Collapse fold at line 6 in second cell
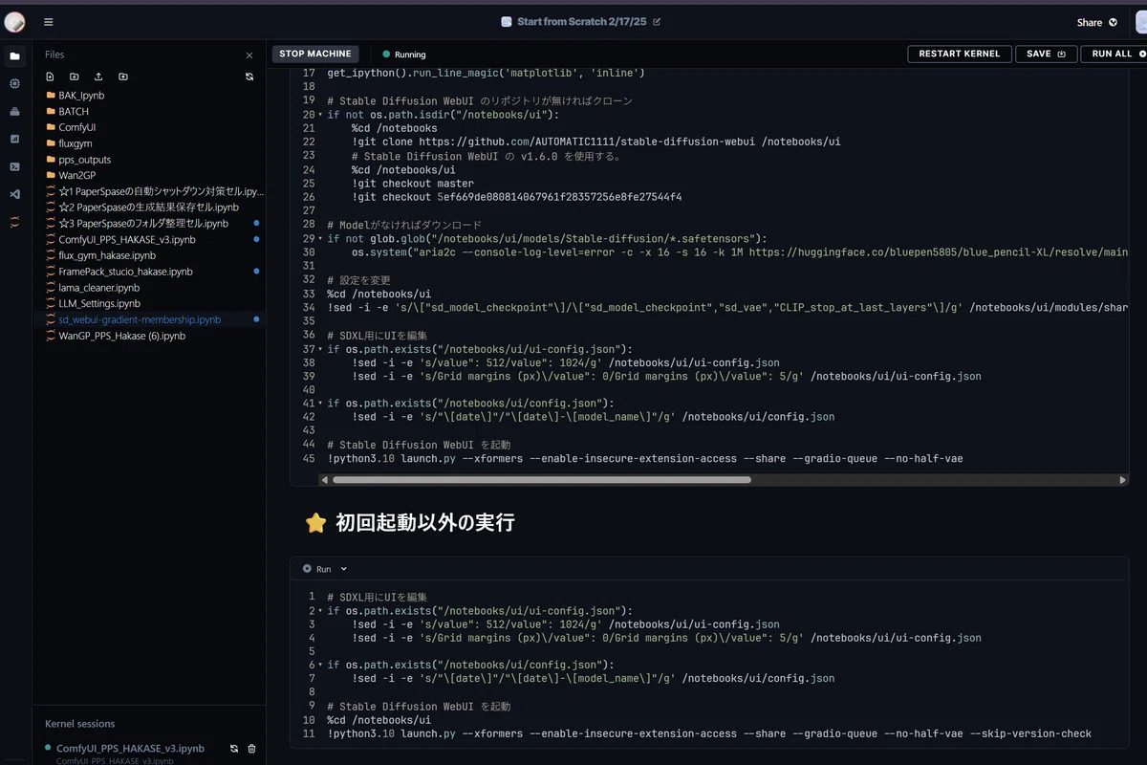 [320, 666]
